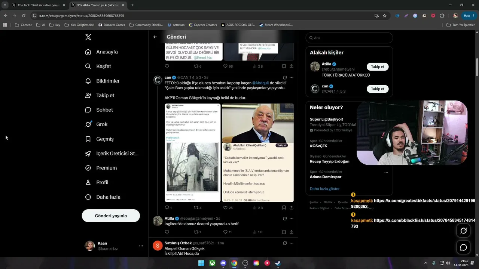This screenshot has height=269, width=479.
Task: Show hidden system tray icons
Action: click(x=427, y=263)
